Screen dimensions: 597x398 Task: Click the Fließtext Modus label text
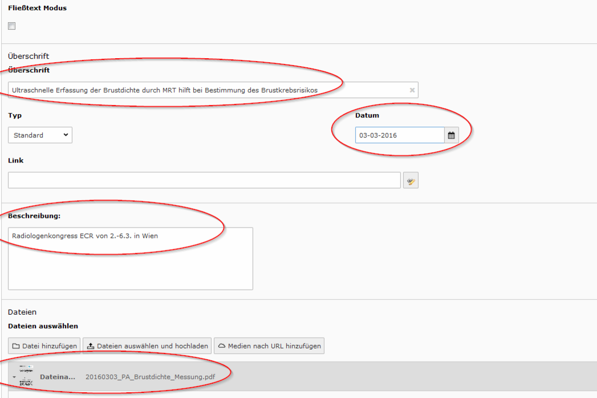pyautogui.click(x=37, y=8)
